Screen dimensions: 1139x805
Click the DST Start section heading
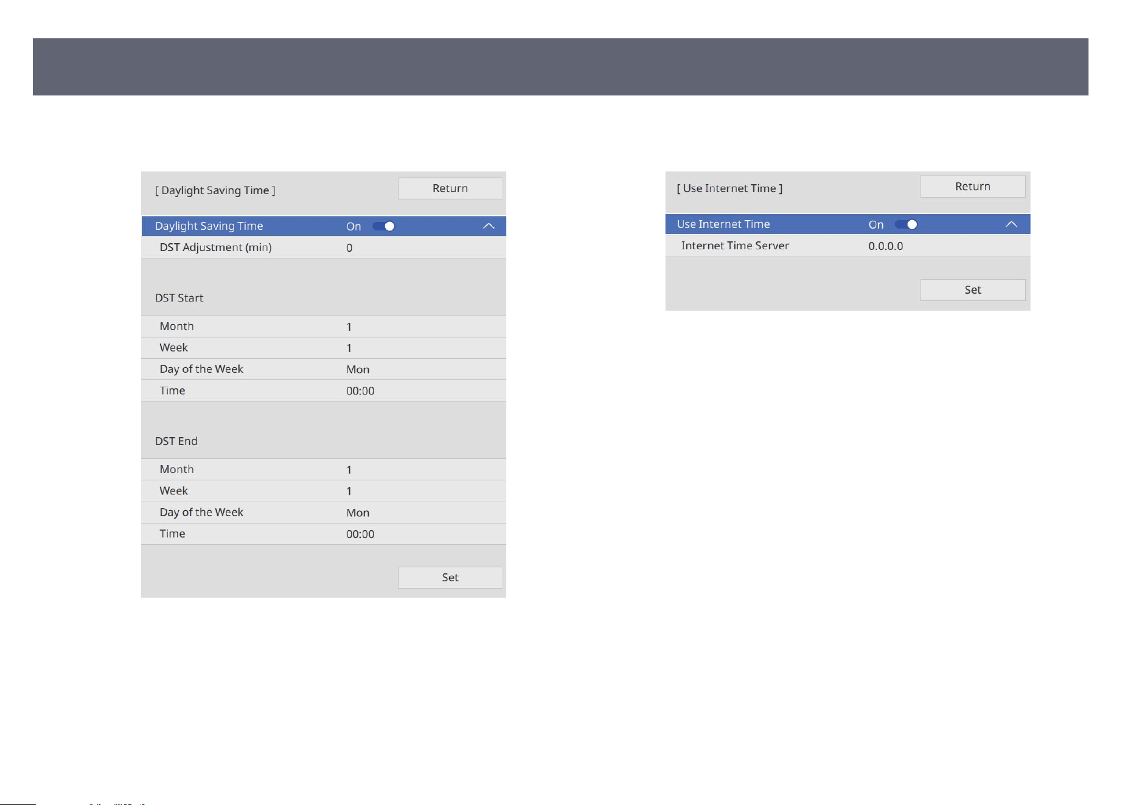[x=179, y=298]
